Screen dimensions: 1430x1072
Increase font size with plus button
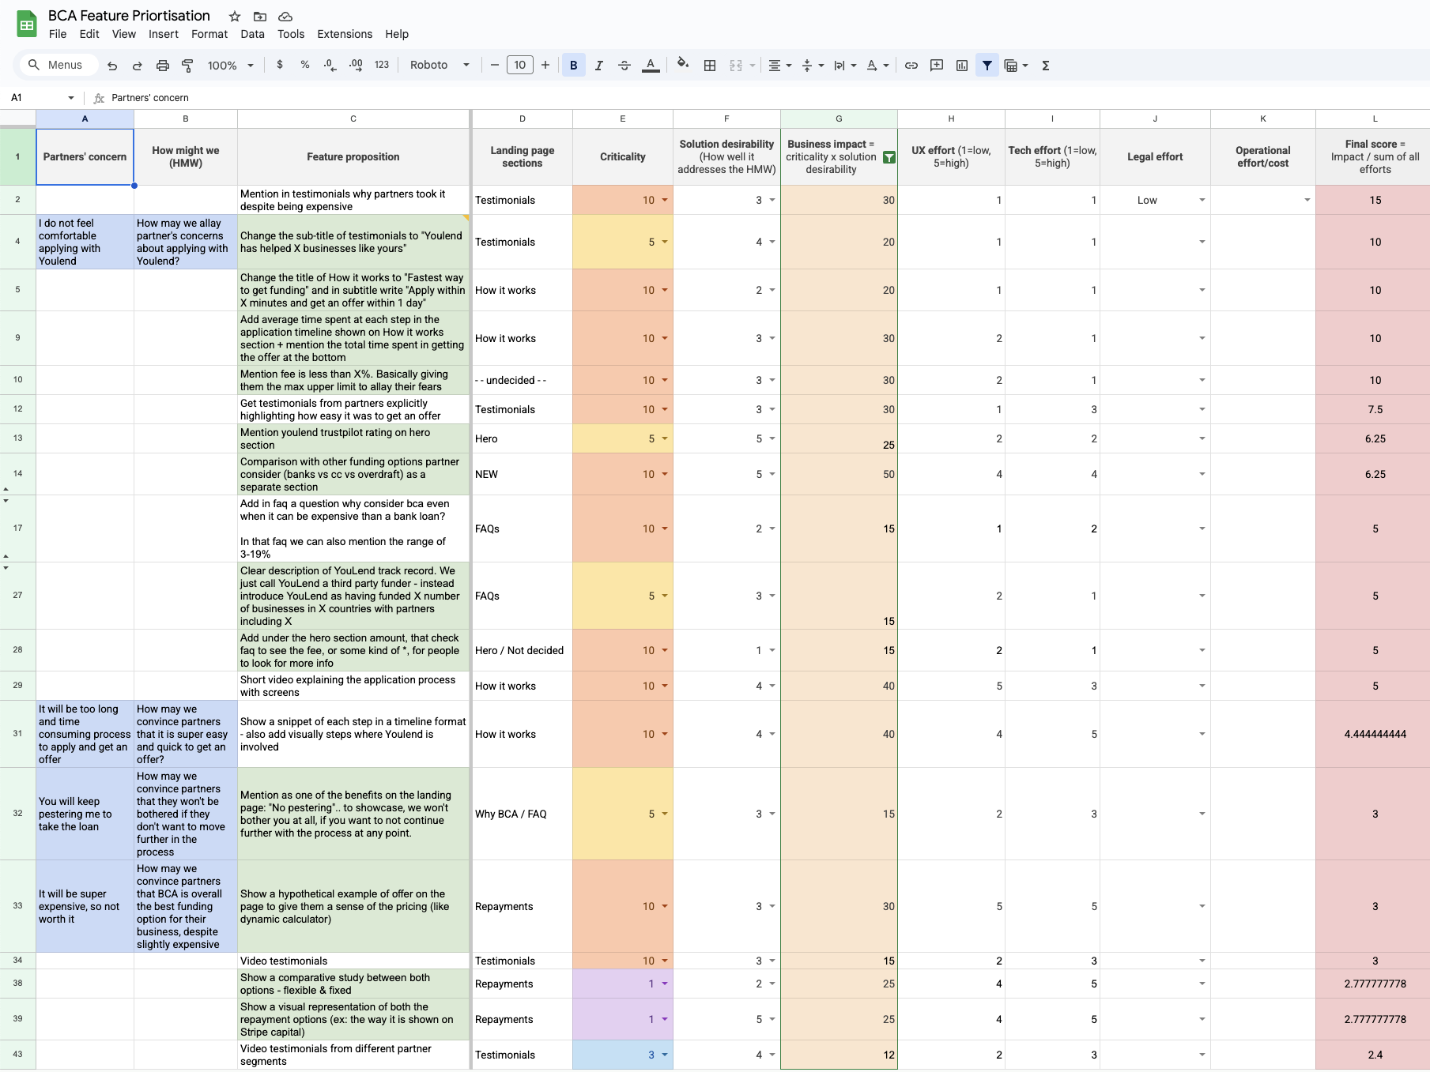pyautogui.click(x=545, y=65)
